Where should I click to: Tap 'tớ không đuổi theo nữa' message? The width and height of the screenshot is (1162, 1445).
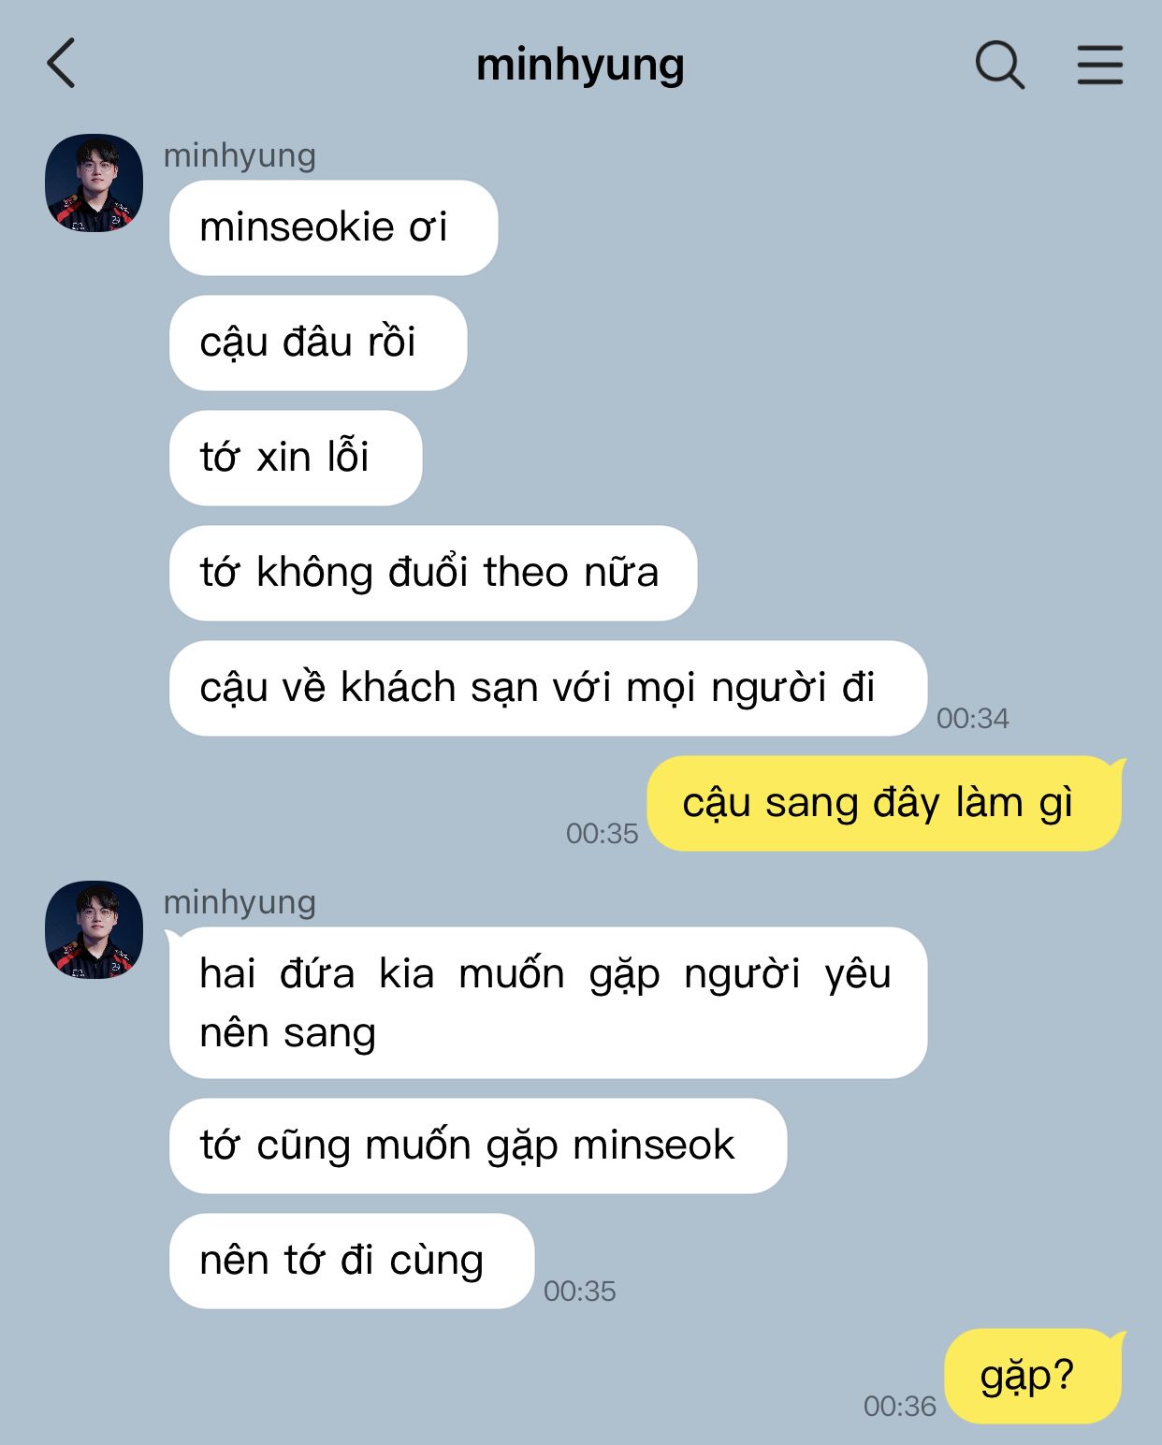click(x=433, y=573)
